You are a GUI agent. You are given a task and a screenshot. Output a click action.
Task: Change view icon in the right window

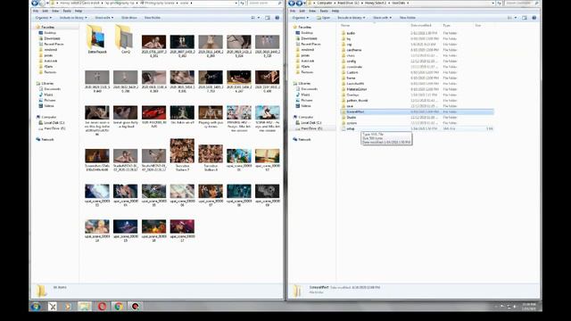point(509,18)
